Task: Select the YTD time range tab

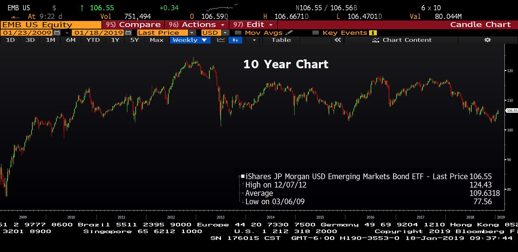Action: (93, 40)
